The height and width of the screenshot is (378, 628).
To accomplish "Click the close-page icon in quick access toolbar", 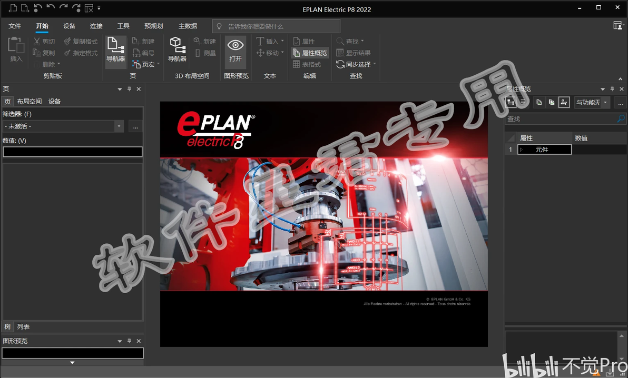I will coord(89,7).
